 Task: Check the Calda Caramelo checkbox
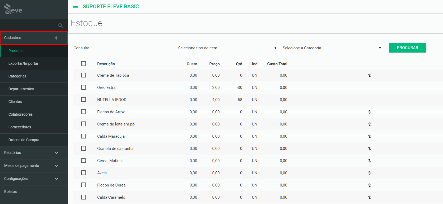point(84,197)
